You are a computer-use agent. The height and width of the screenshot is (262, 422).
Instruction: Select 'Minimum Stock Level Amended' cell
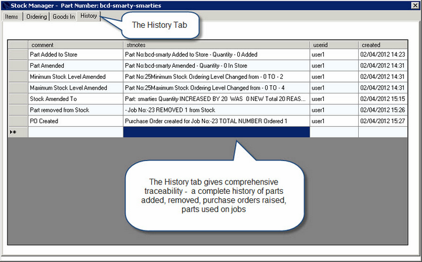[76, 77]
